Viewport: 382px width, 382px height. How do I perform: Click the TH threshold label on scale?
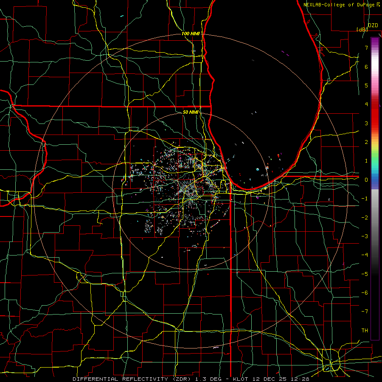point(365,331)
